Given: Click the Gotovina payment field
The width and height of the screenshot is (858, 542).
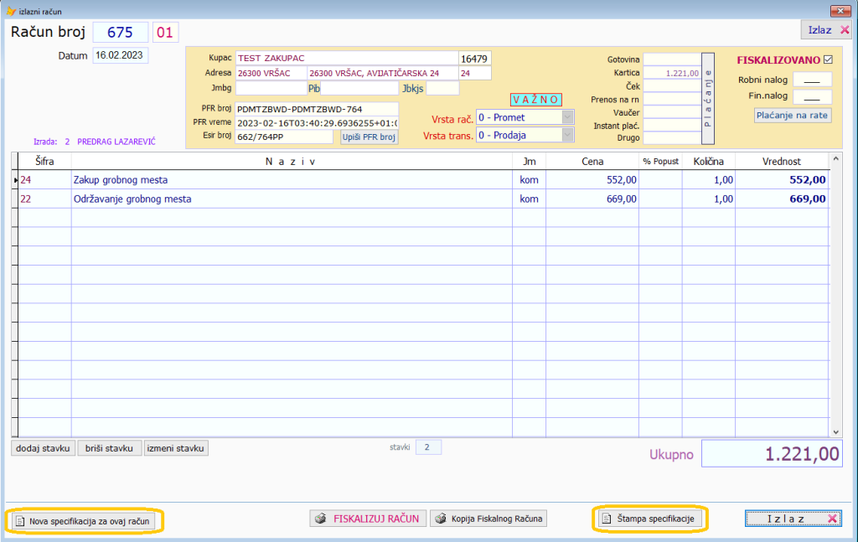Looking at the screenshot, I should pyautogui.click(x=672, y=59).
